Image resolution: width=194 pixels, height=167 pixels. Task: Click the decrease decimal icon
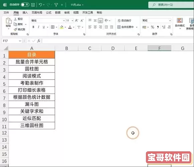point(169,27)
